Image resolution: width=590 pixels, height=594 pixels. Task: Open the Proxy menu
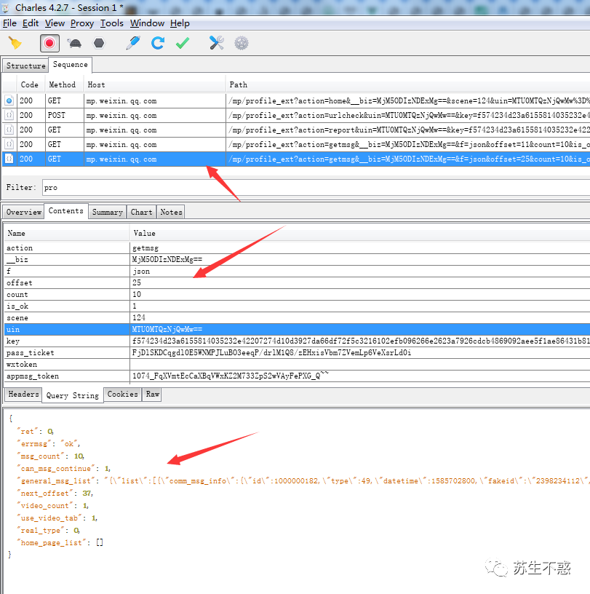coord(81,23)
